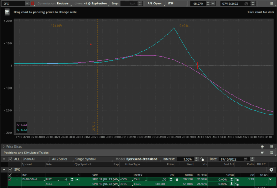Viewport: 277px width, 188px height.
Task: Click the SPX group gear settings icon
Action: click(271, 170)
